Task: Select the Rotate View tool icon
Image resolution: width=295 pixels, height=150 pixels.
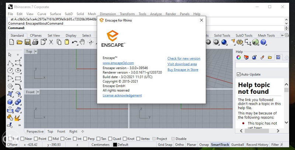Action: pos(90,42)
